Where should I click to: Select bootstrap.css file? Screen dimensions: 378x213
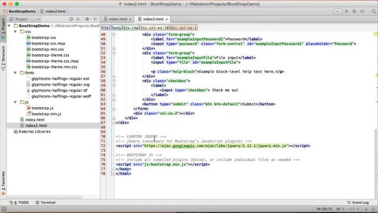pos(44,37)
